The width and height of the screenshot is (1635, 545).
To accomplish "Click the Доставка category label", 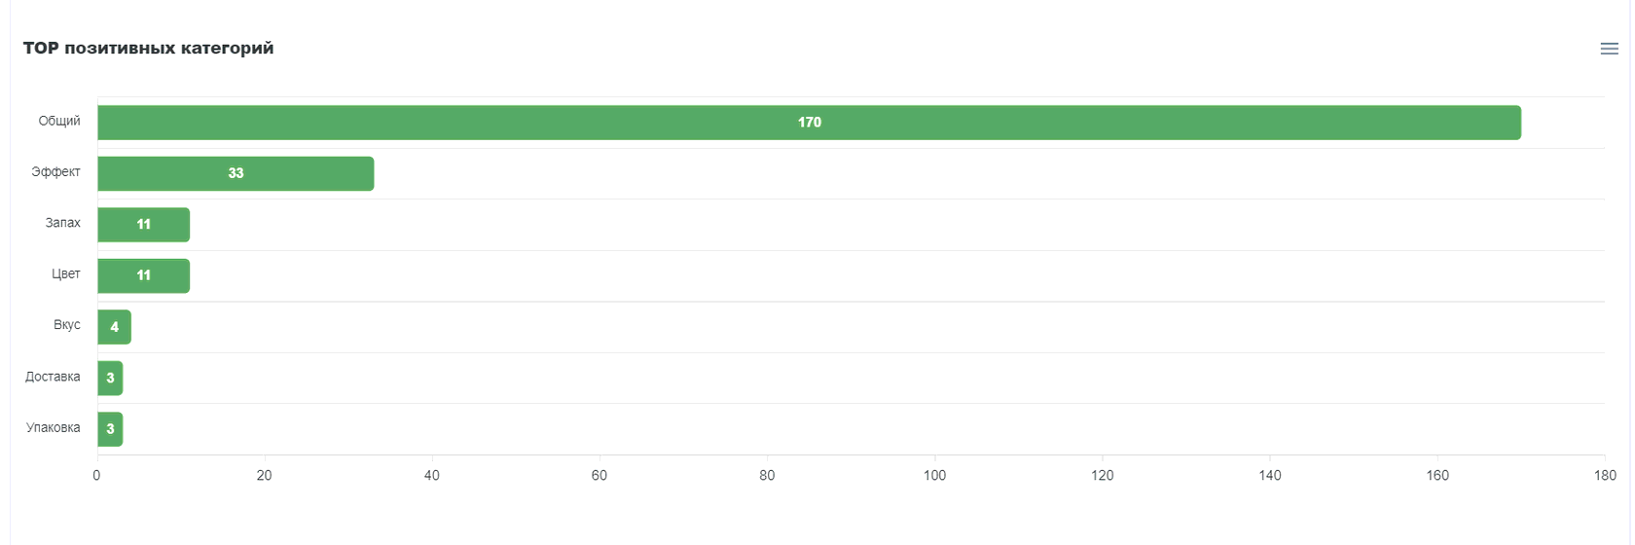I will (x=53, y=377).
